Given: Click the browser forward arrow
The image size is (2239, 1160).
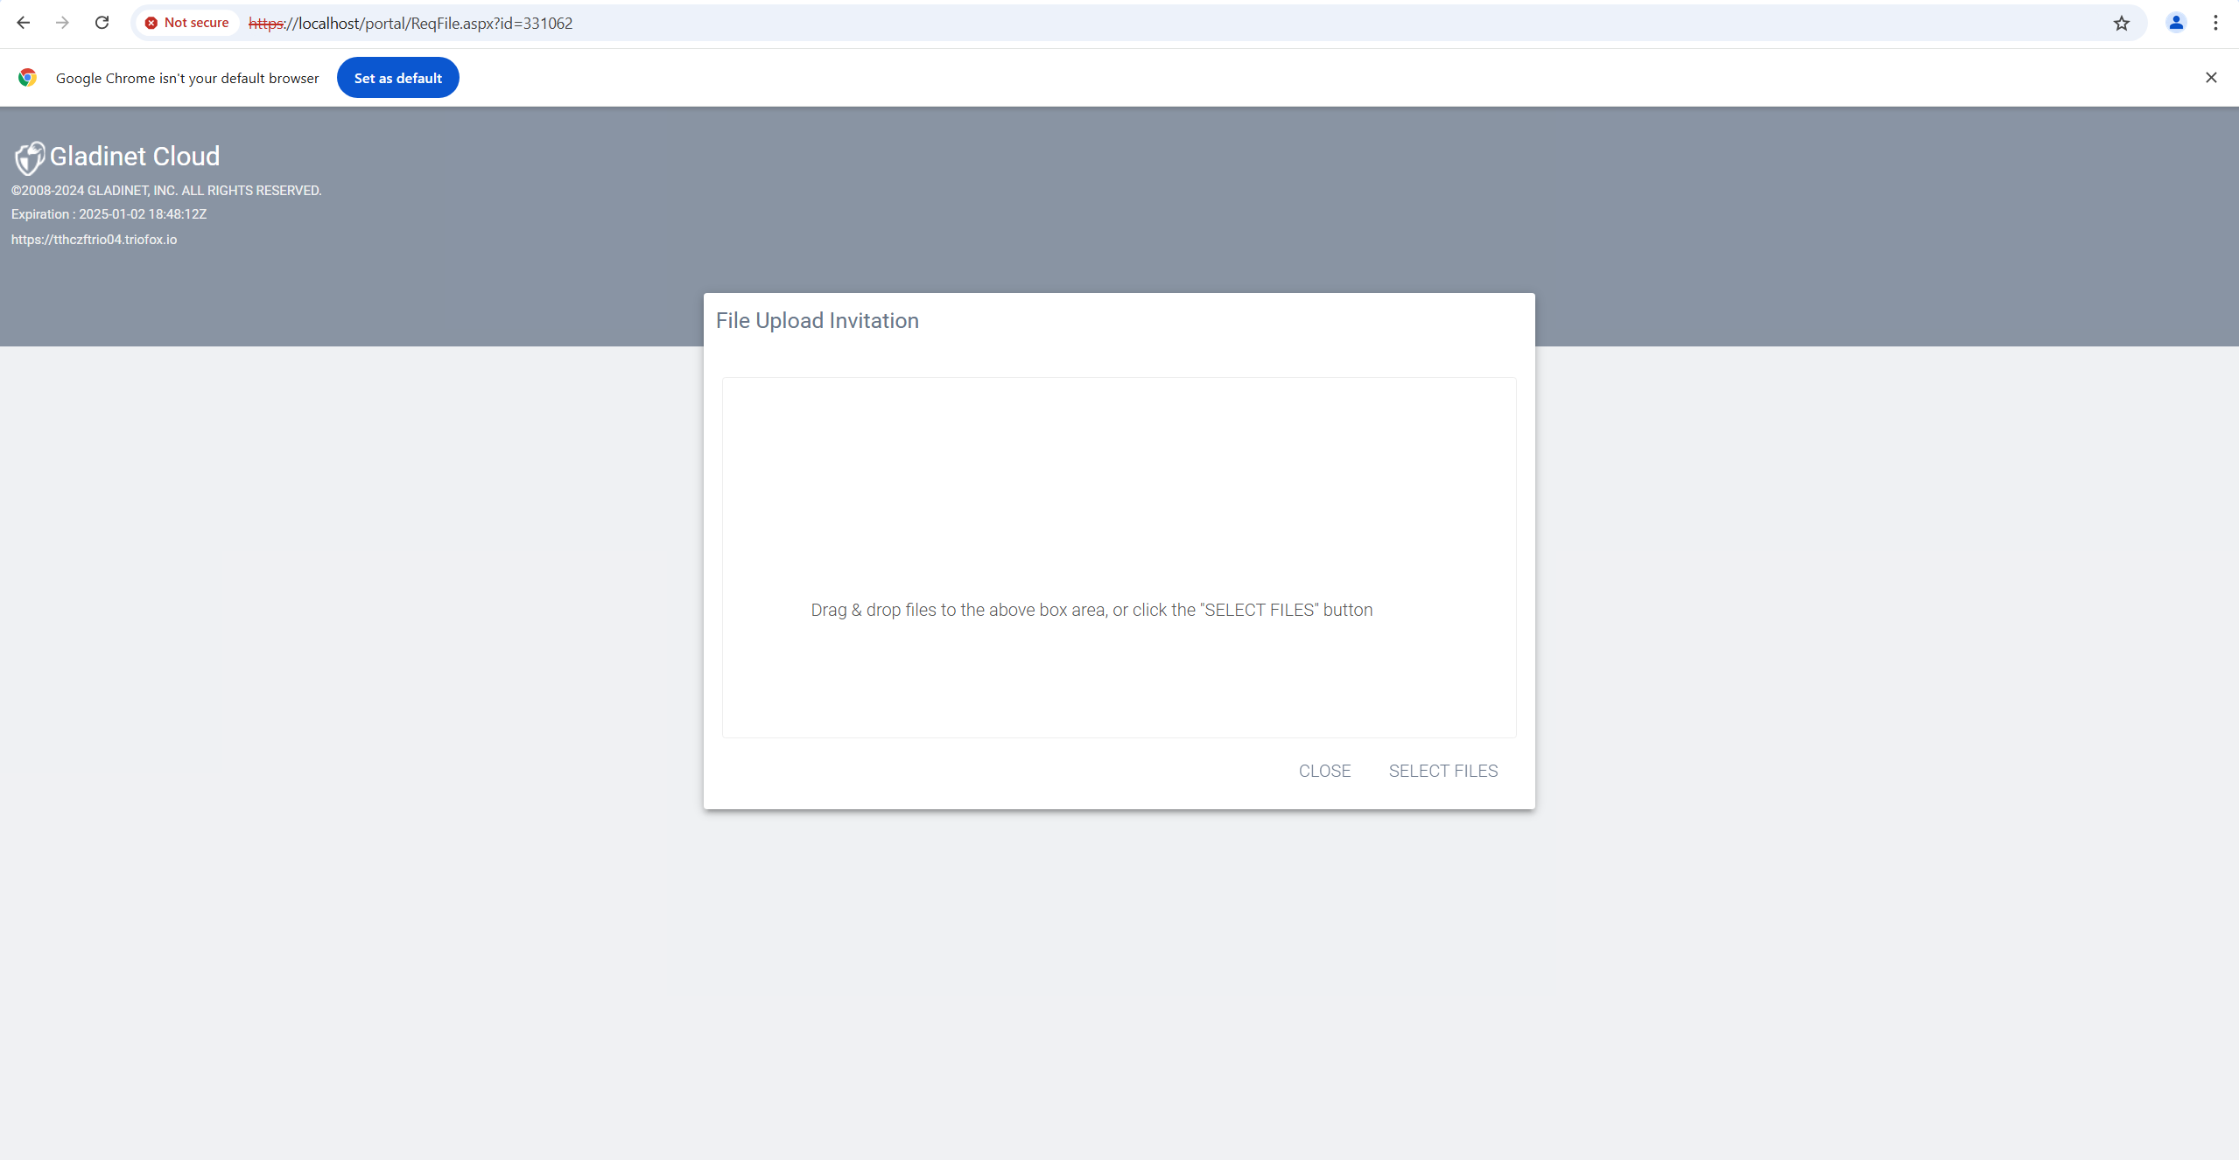Looking at the screenshot, I should tap(62, 23).
